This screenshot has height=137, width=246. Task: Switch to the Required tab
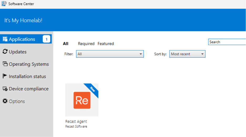86,44
